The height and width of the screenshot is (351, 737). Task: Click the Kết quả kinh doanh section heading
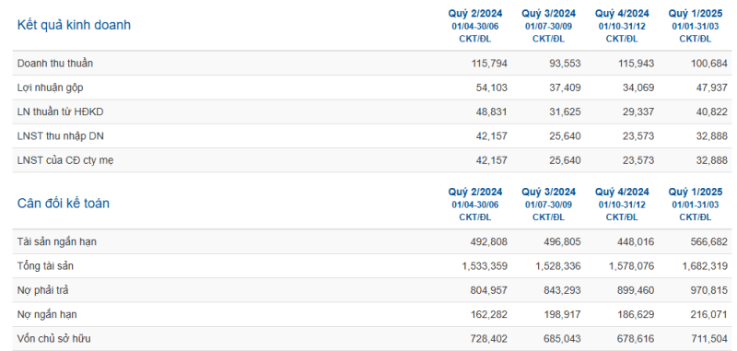coord(74,25)
